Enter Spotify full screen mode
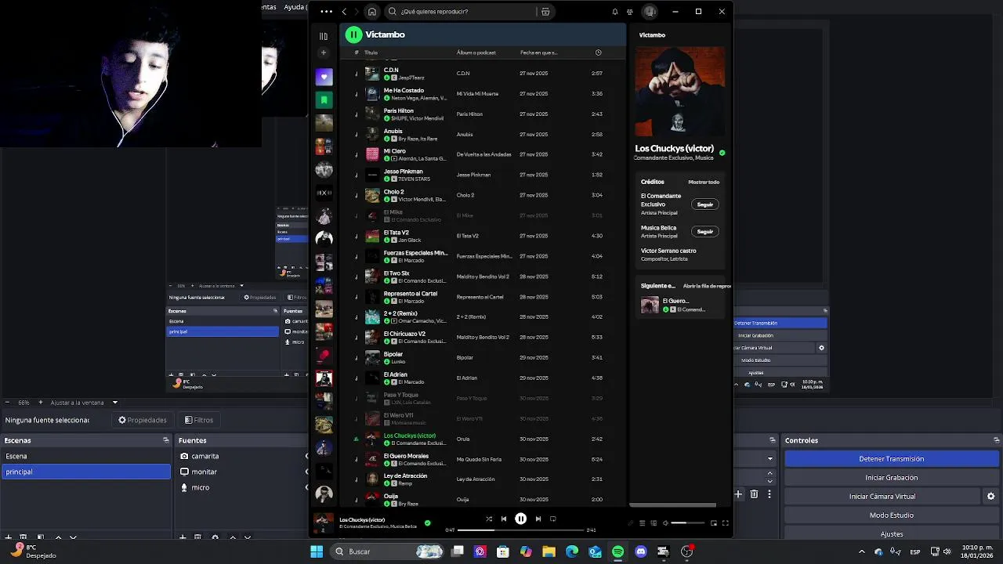Viewport: 1003px width, 564px height. pos(726,523)
